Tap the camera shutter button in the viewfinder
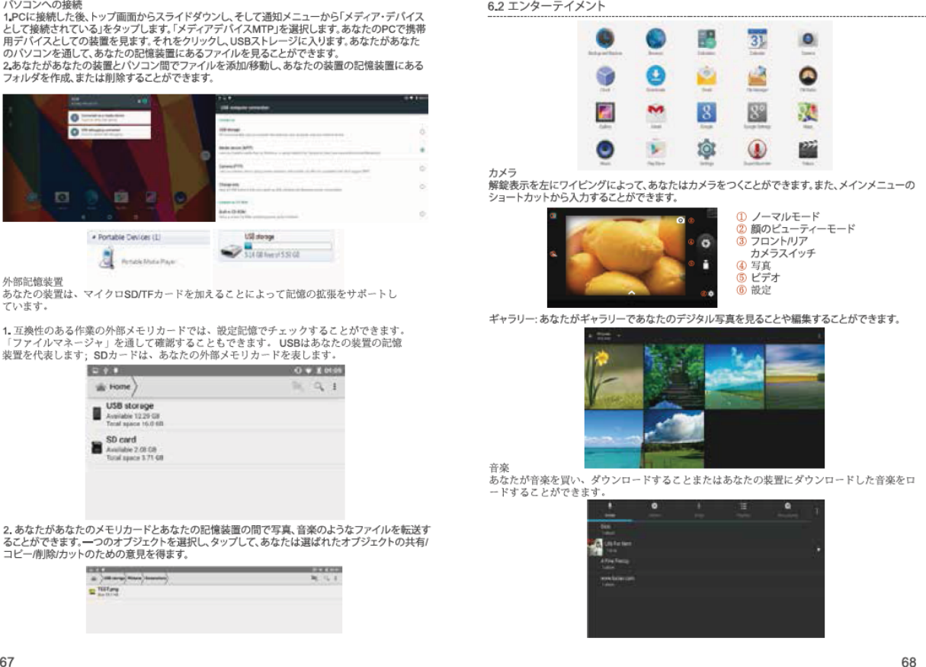 point(706,242)
